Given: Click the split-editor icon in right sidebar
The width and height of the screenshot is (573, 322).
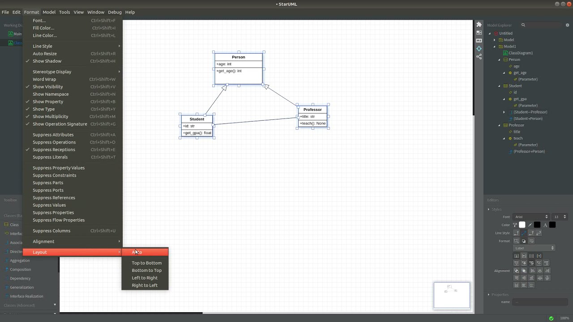Looking at the screenshot, I should click(479, 33).
